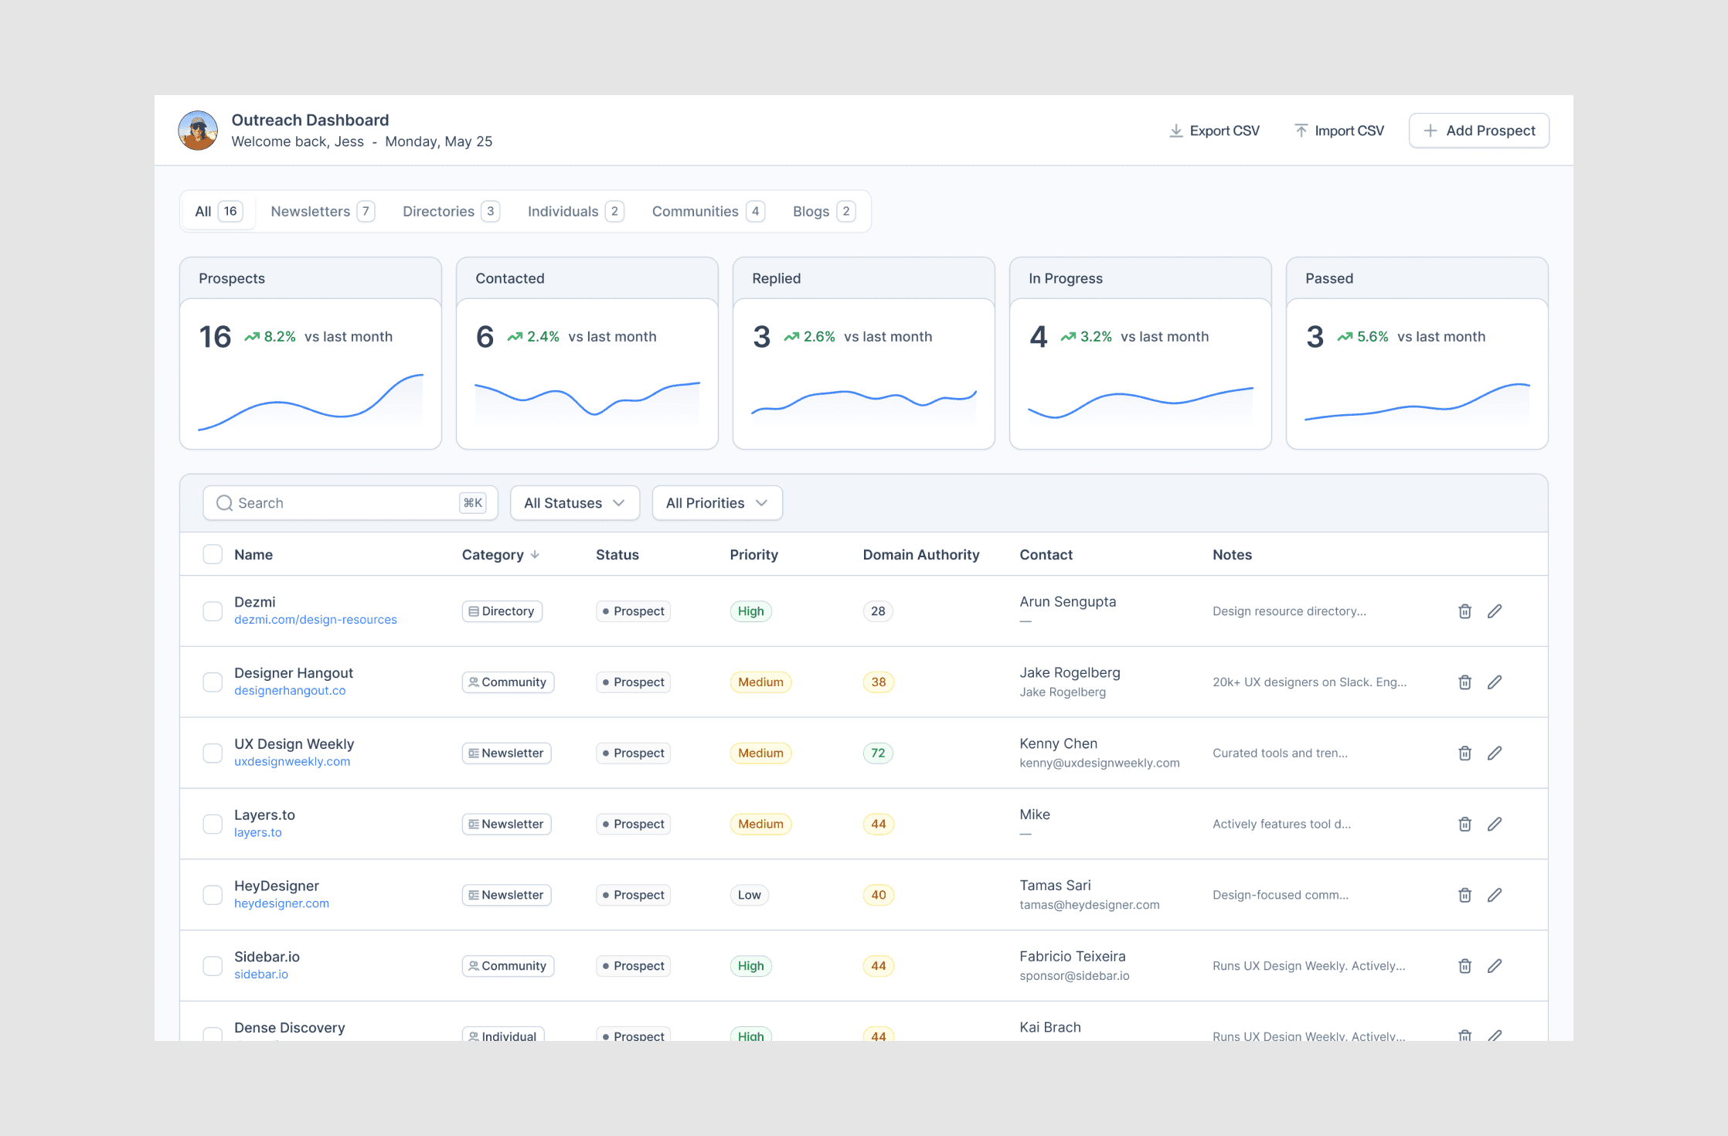This screenshot has height=1136, width=1728.
Task: Delete the UX Design Weekly row
Action: (x=1464, y=753)
